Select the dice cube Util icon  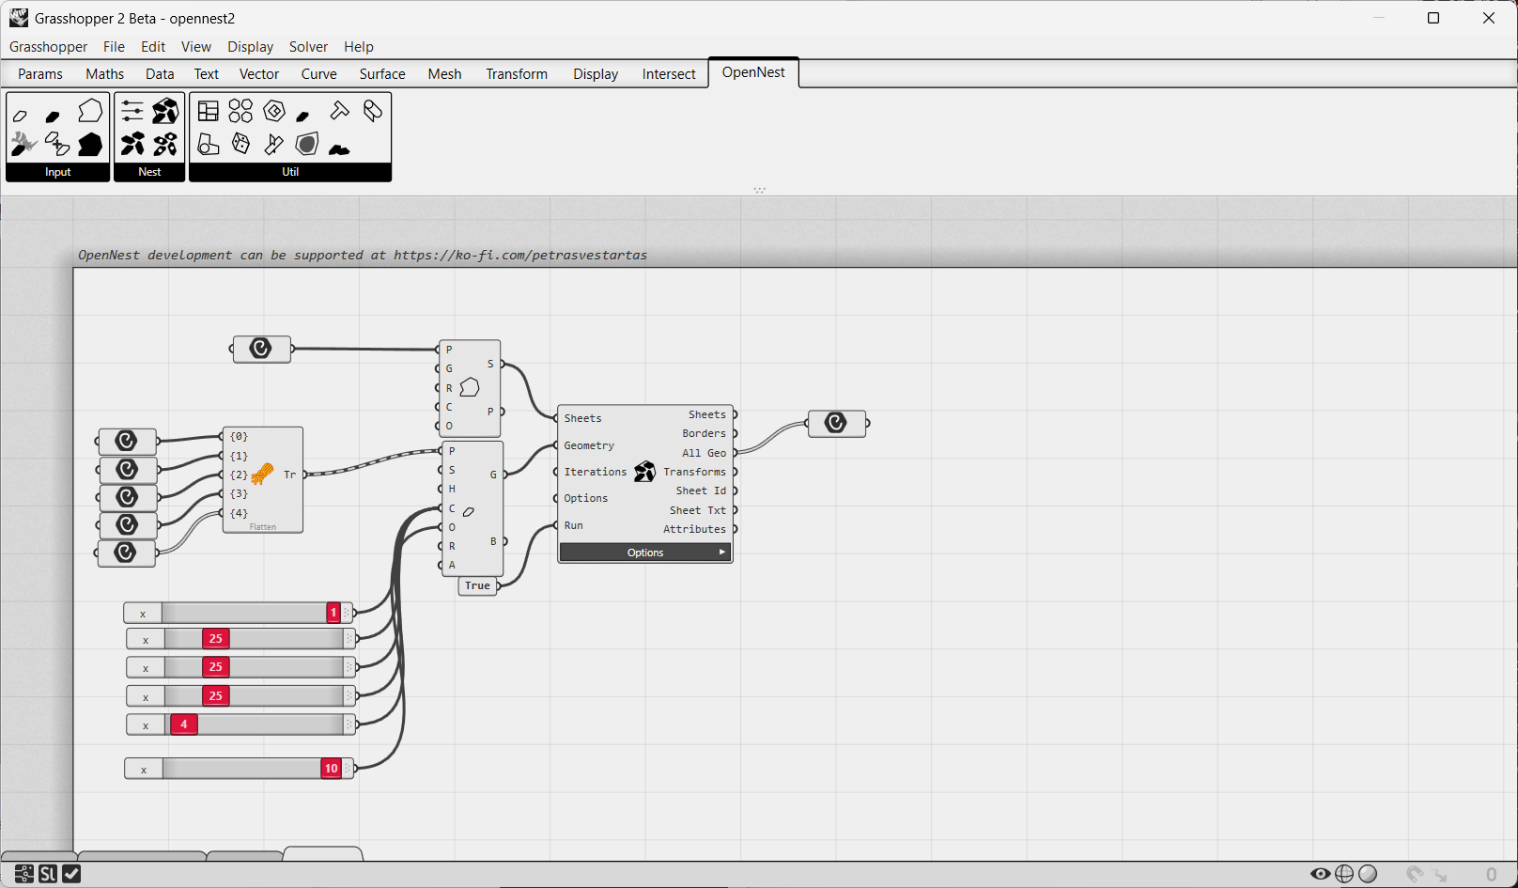[x=241, y=143]
